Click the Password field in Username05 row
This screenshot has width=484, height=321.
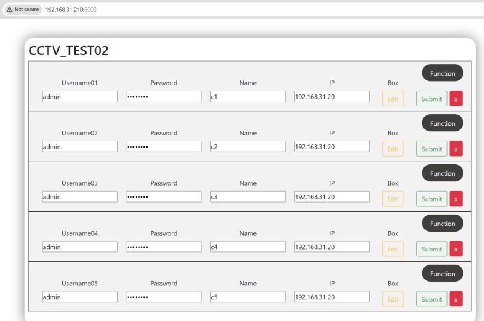[164, 297]
